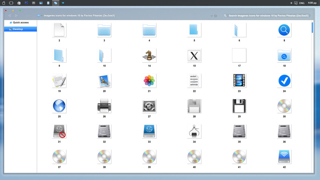Viewport: 320px width, 180px height.
Task: Click inside the search field
Action: tap(266, 16)
